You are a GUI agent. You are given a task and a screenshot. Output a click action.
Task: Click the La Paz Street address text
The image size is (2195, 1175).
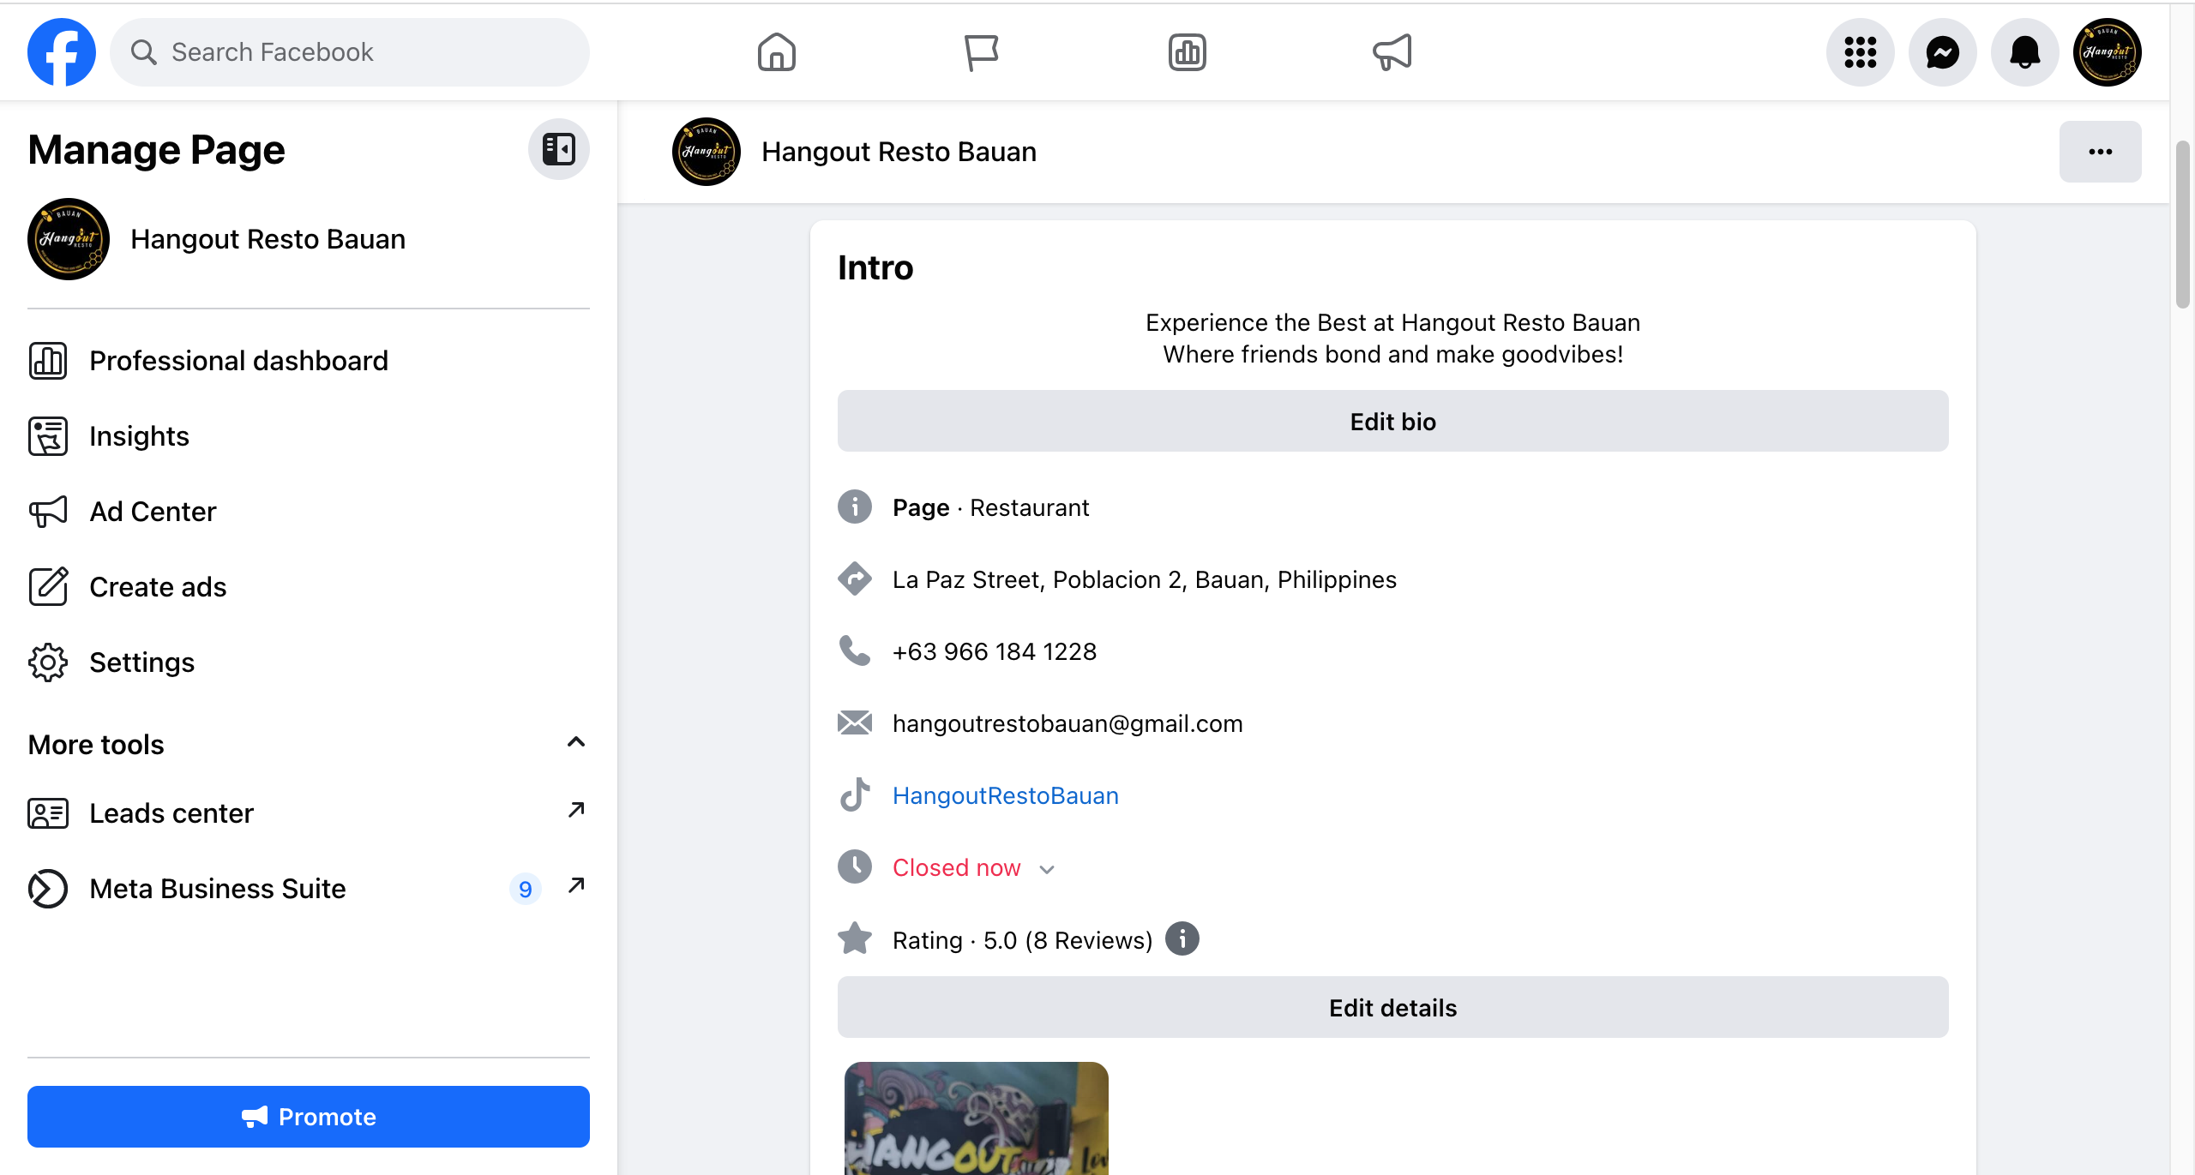point(1145,580)
